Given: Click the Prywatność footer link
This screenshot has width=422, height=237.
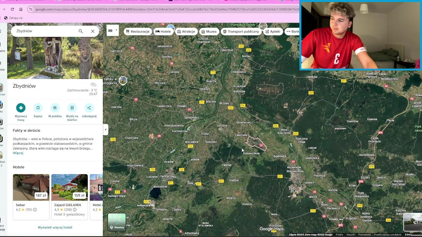Looking at the screenshot, I should tap(364, 235).
